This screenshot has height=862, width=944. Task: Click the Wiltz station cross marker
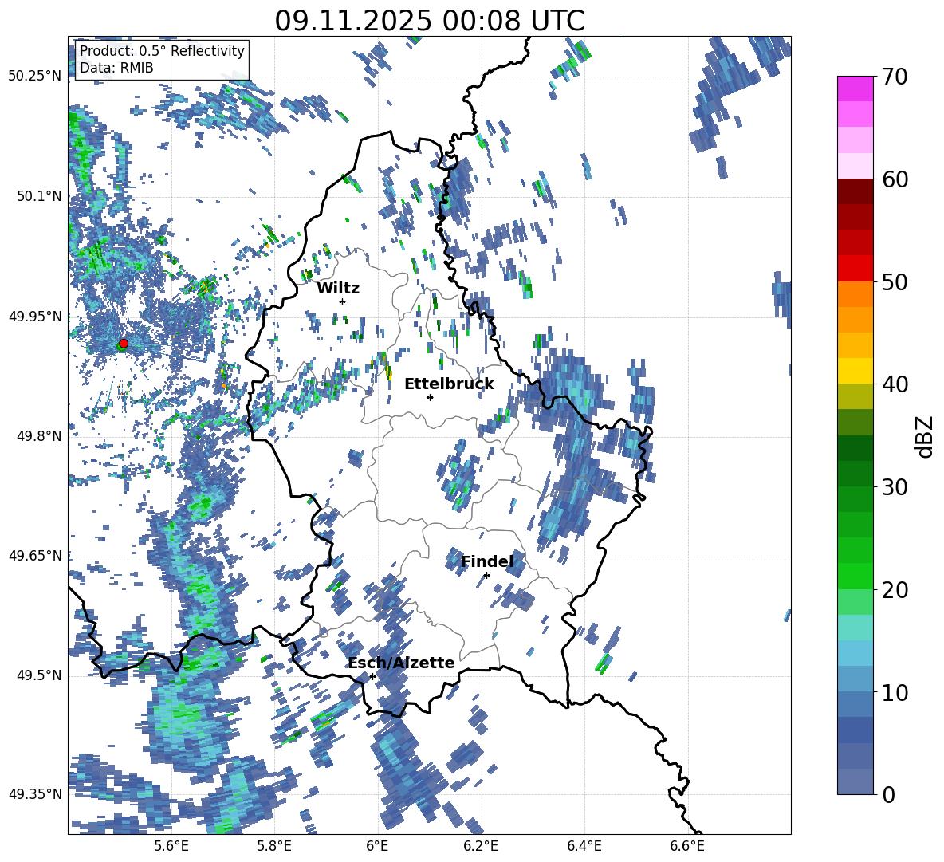(x=343, y=301)
